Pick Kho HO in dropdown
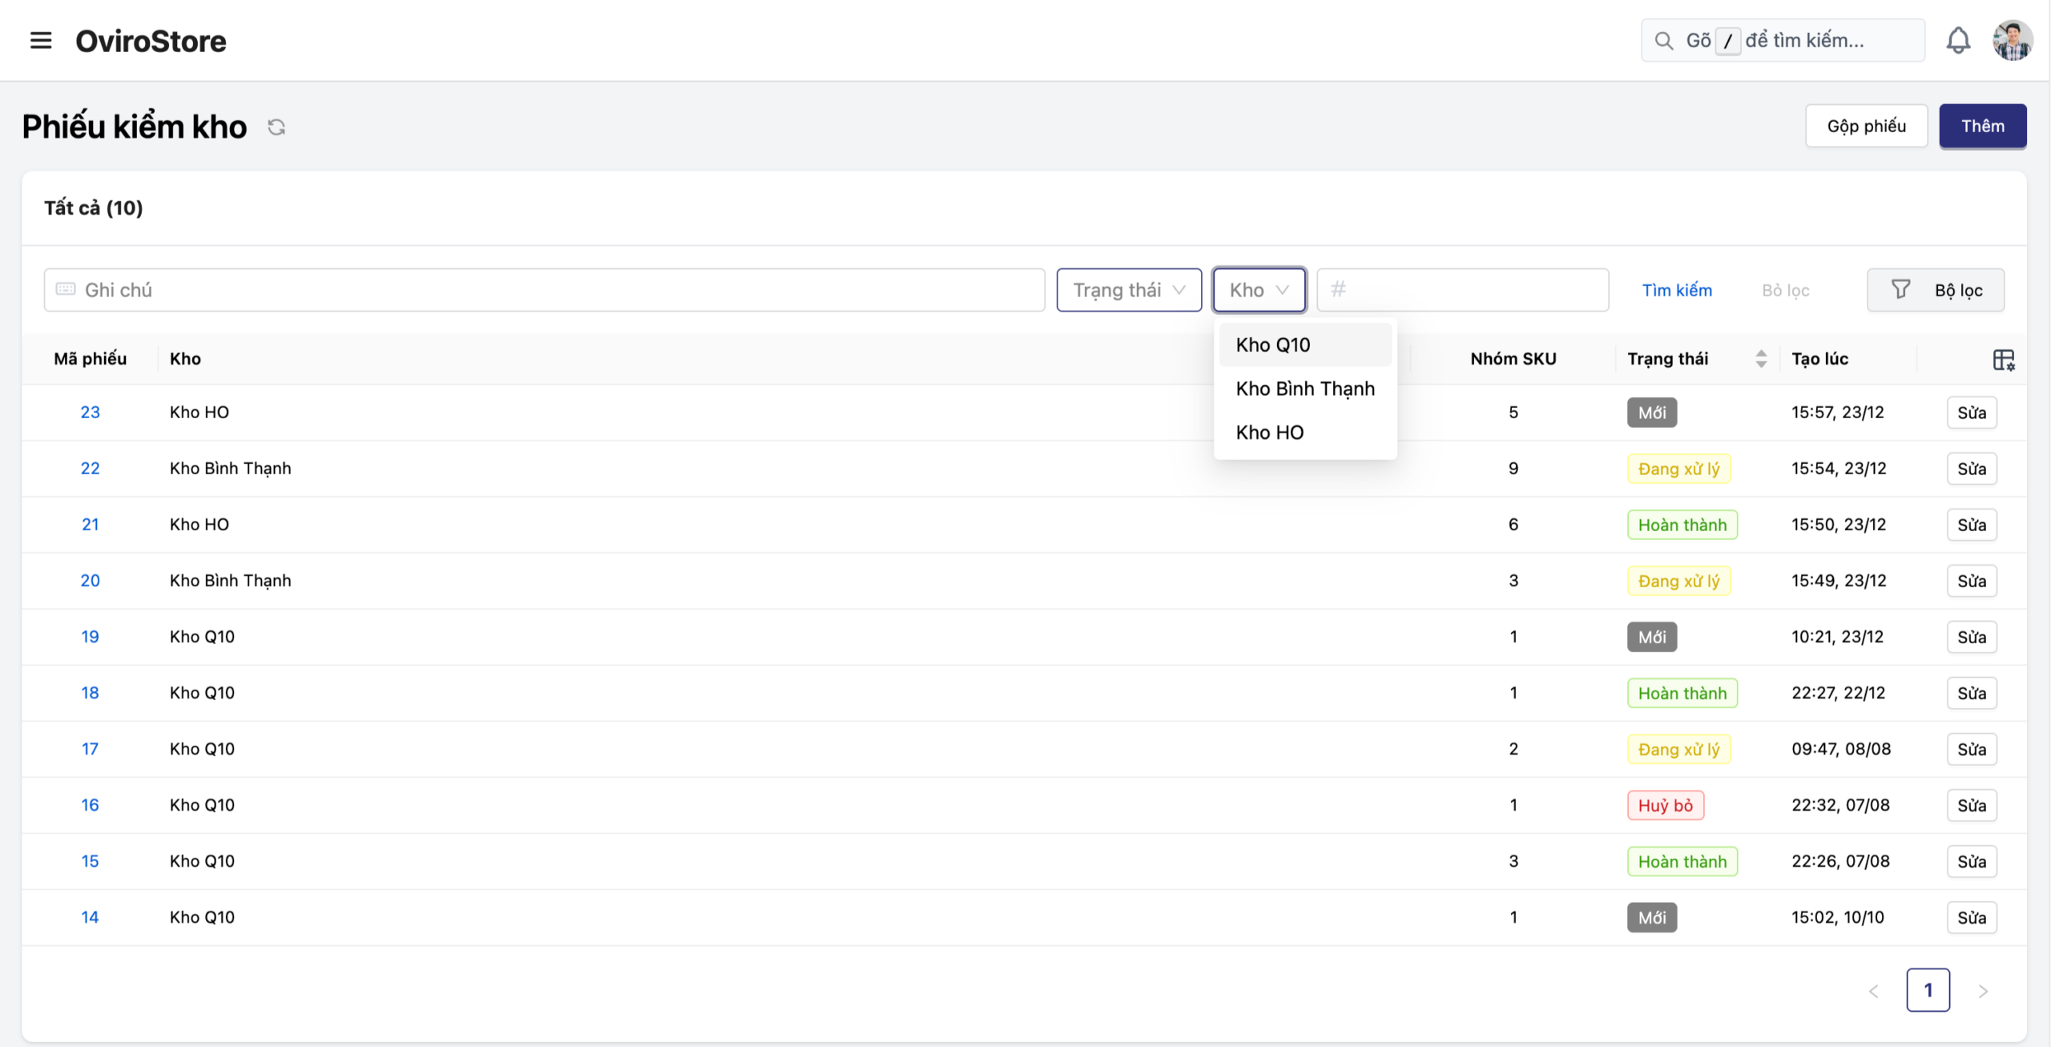 pyautogui.click(x=1269, y=433)
